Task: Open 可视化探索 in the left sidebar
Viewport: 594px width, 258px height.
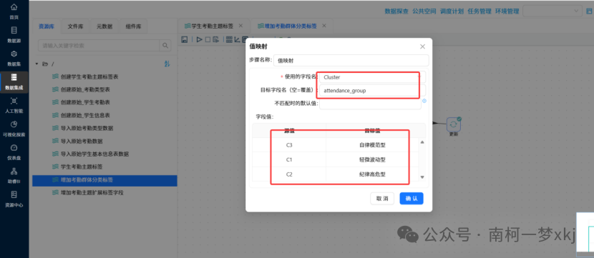Action: pos(14,129)
